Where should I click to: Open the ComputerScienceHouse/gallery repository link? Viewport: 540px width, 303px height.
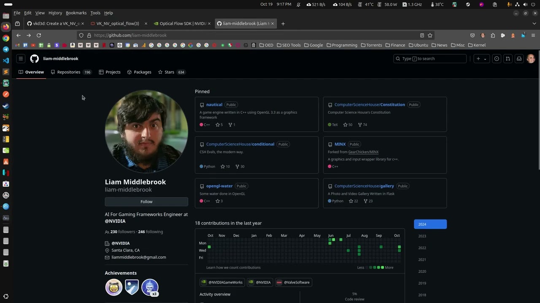tap(364, 186)
